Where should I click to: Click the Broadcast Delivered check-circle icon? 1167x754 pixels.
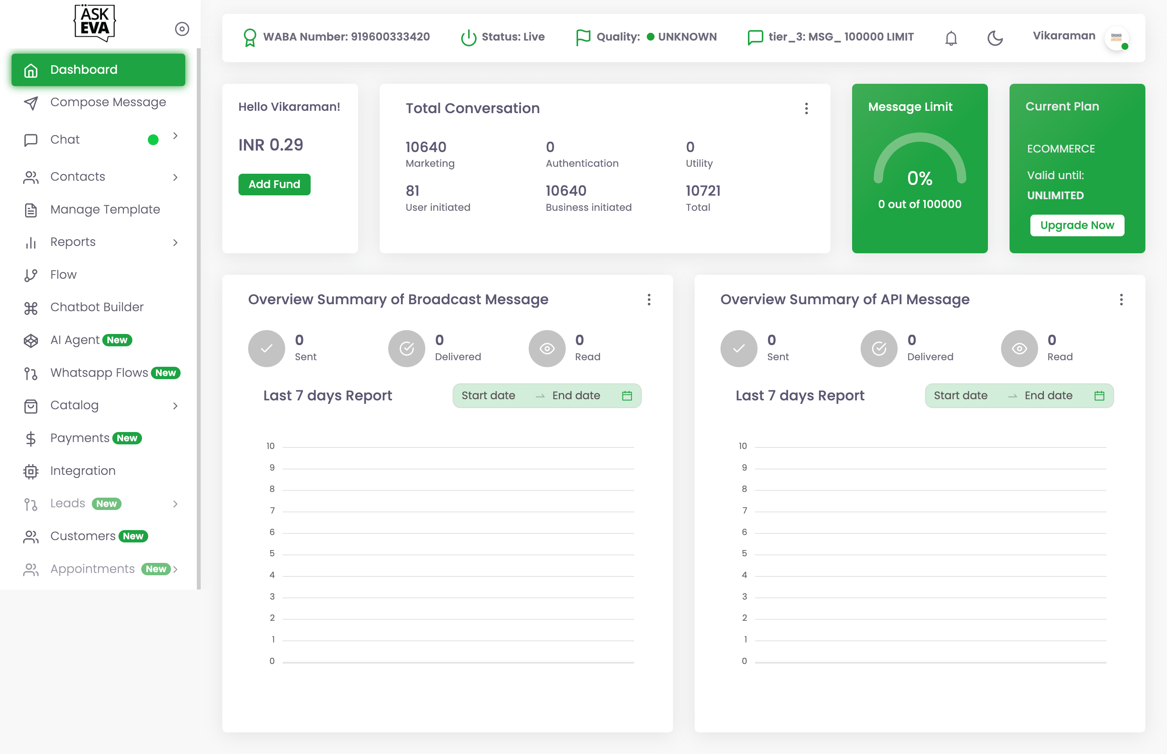(x=407, y=349)
